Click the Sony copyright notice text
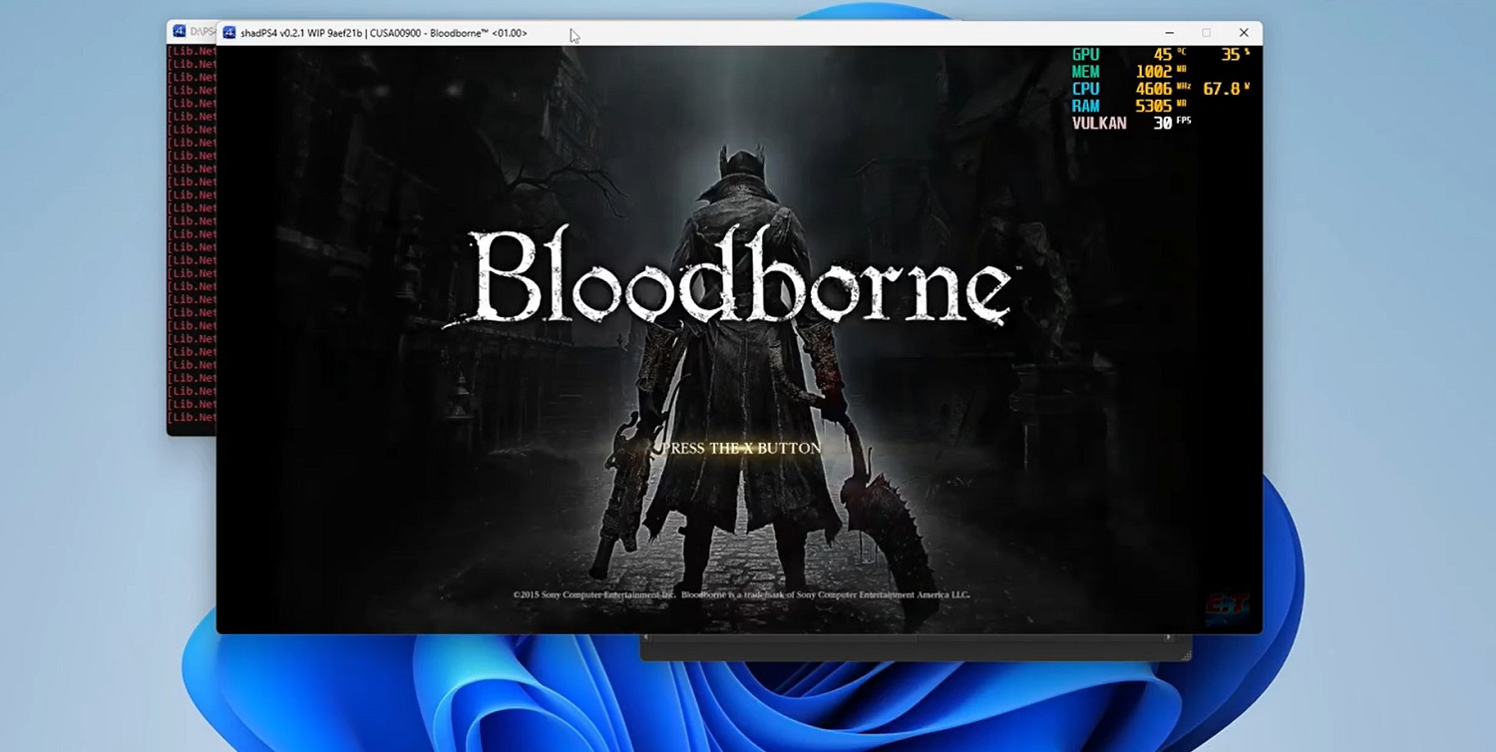This screenshot has width=1496, height=752. [x=740, y=595]
